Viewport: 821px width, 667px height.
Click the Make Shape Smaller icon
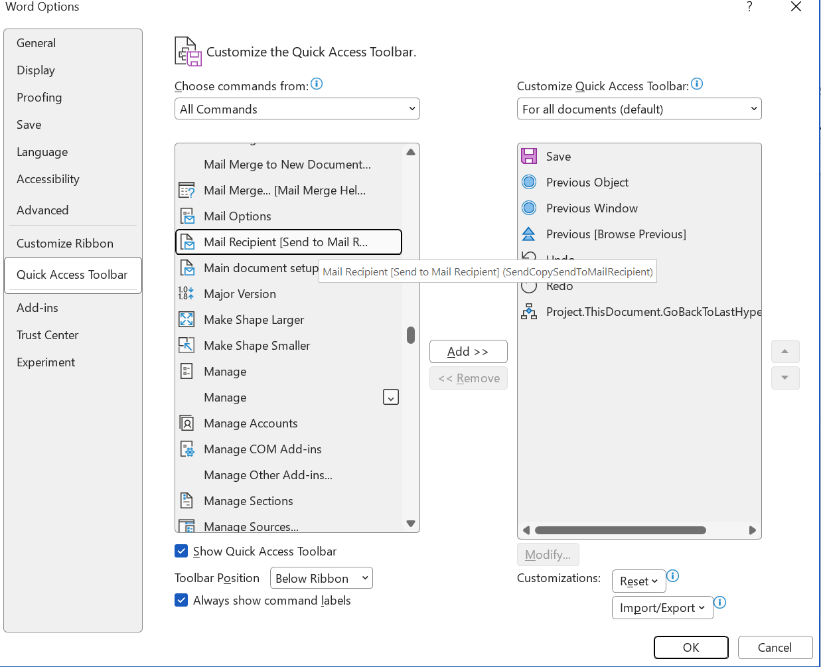point(187,346)
